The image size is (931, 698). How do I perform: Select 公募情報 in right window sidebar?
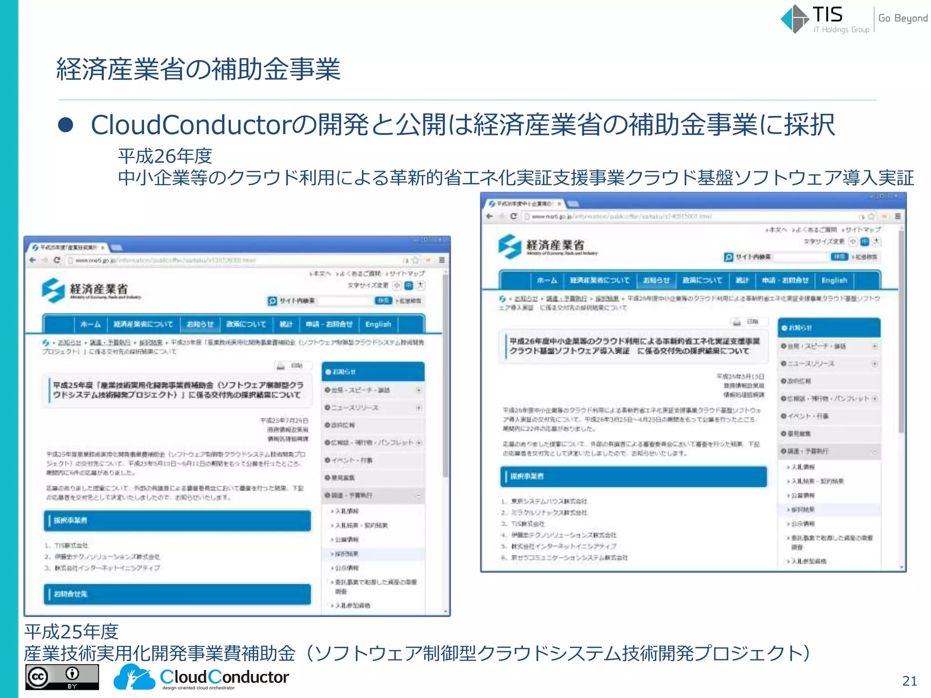803,495
